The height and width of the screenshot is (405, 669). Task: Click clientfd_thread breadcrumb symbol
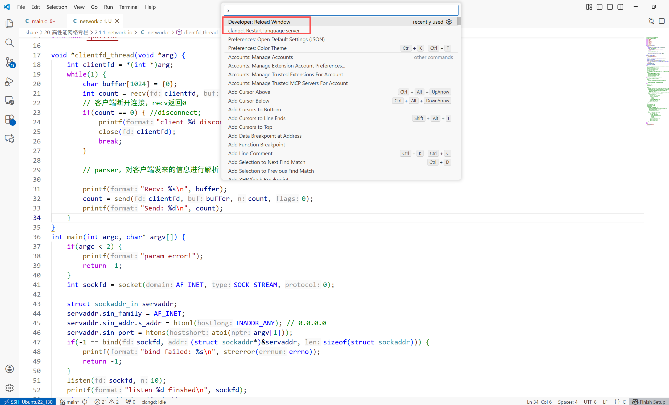pos(200,32)
